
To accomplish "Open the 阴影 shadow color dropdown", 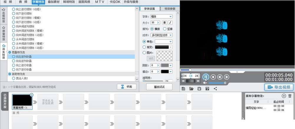I will click(x=170, y=65).
